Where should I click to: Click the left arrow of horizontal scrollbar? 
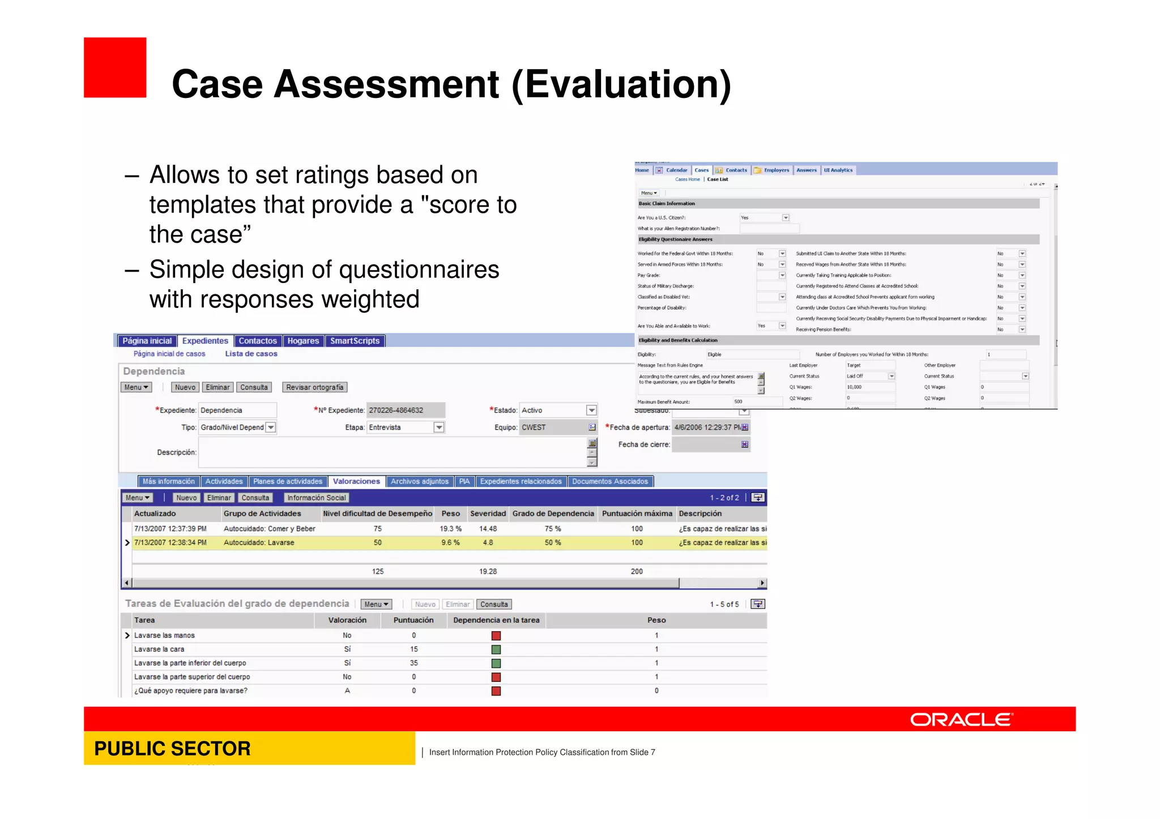[x=127, y=583]
